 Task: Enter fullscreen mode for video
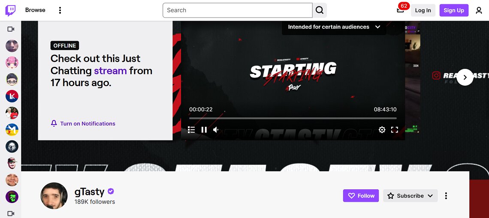click(x=395, y=130)
